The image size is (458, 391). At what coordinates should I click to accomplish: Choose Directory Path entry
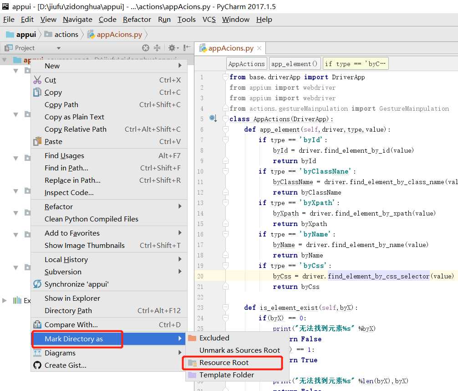[x=108, y=311]
